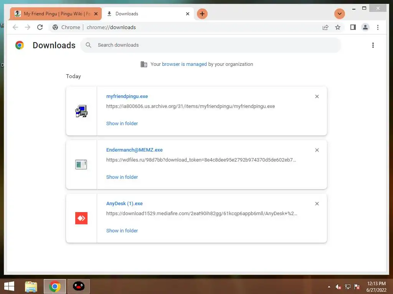Click the mediafire AnyDesk download URL
The image size is (393, 294).
(201, 214)
